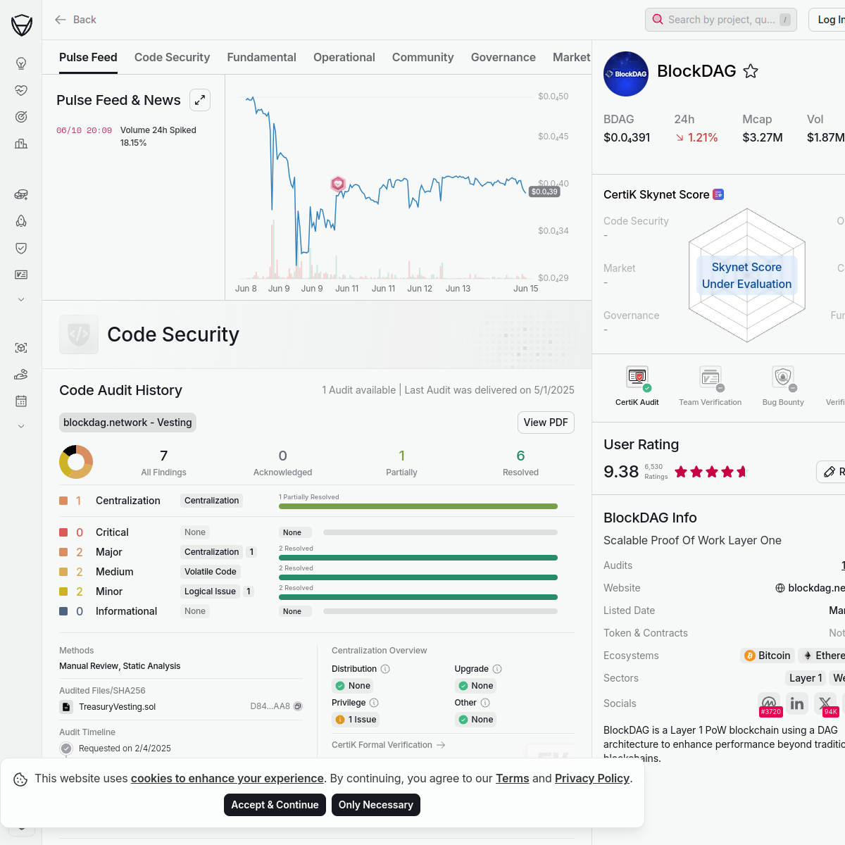Switch to the Code Security tab
This screenshot has height=845, width=845.
pyautogui.click(x=172, y=58)
